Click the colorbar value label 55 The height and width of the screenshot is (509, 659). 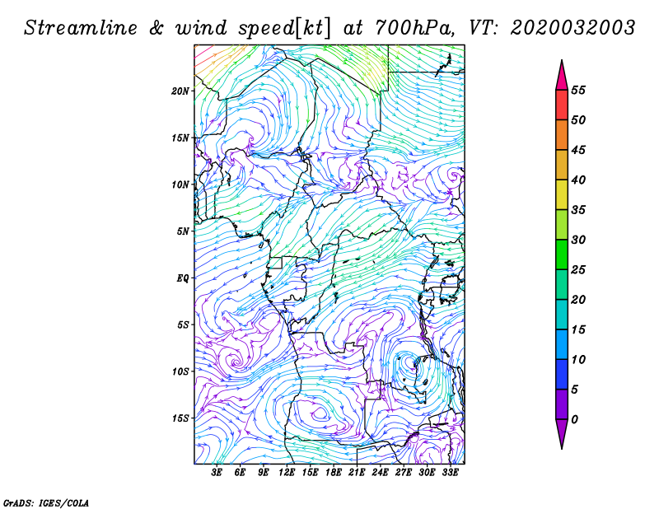pos(578,91)
